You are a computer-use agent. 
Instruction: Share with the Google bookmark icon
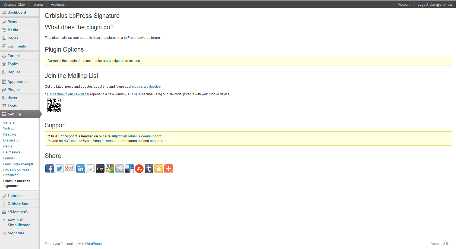click(x=110, y=169)
